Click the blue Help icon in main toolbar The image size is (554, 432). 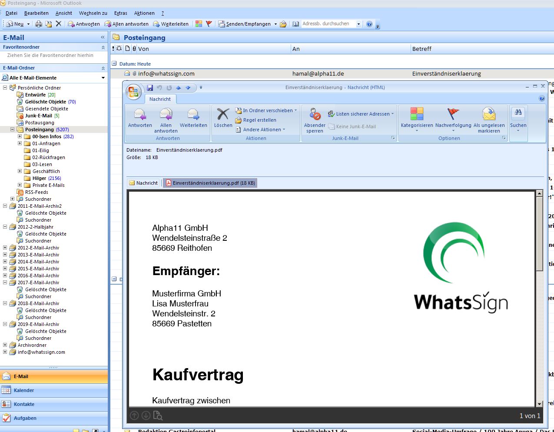click(369, 24)
